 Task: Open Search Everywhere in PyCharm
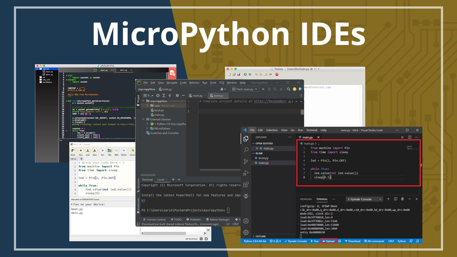pyautogui.click(x=288, y=89)
